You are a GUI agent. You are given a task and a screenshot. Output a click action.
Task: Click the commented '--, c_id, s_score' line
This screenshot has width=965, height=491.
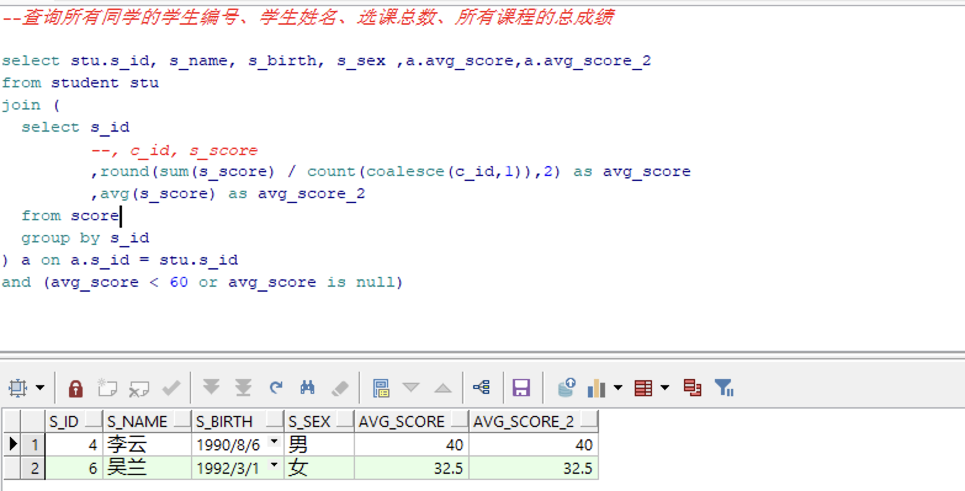pos(174,150)
